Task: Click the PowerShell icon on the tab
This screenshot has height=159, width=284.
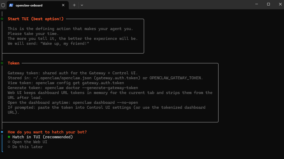Action: 11,5
